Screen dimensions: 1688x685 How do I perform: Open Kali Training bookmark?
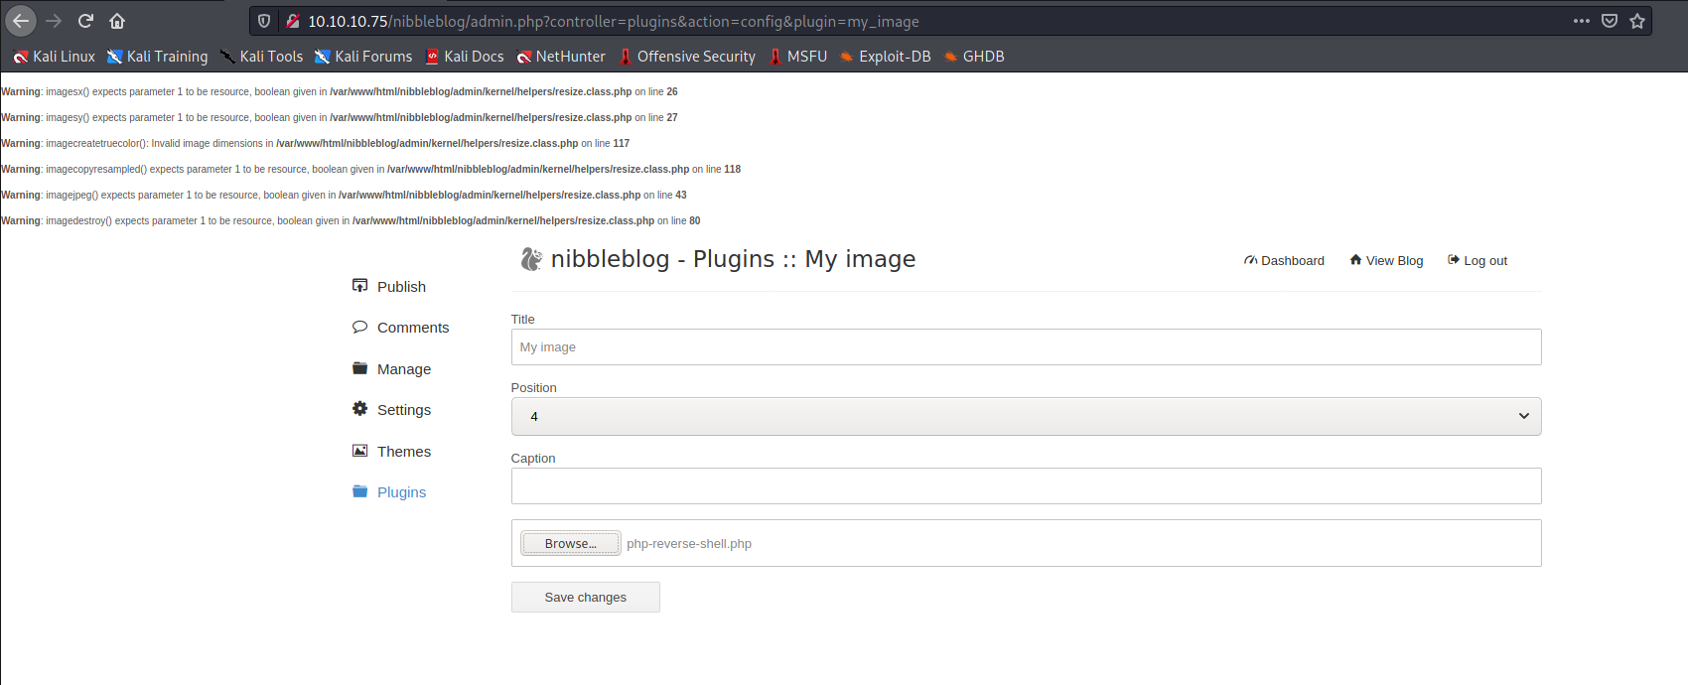point(158,57)
